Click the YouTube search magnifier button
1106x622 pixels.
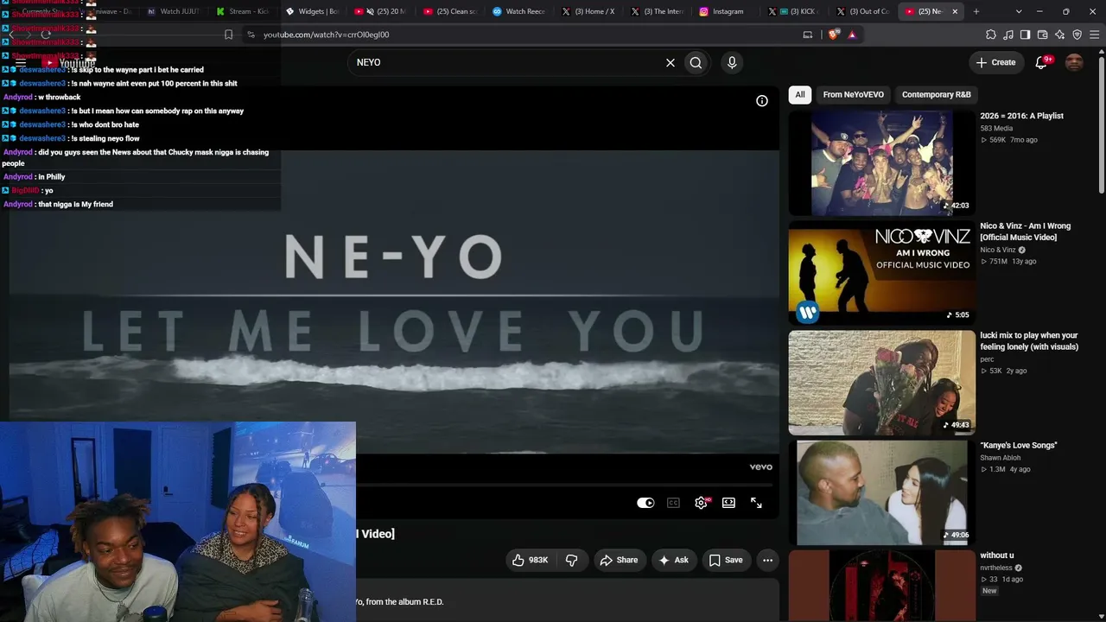pos(696,62)
